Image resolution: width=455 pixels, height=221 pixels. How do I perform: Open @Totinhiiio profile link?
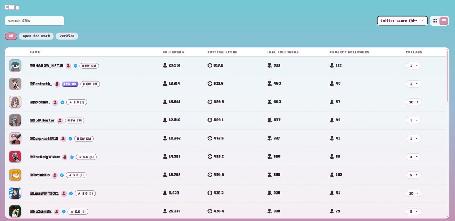click(x=39, y=175)
